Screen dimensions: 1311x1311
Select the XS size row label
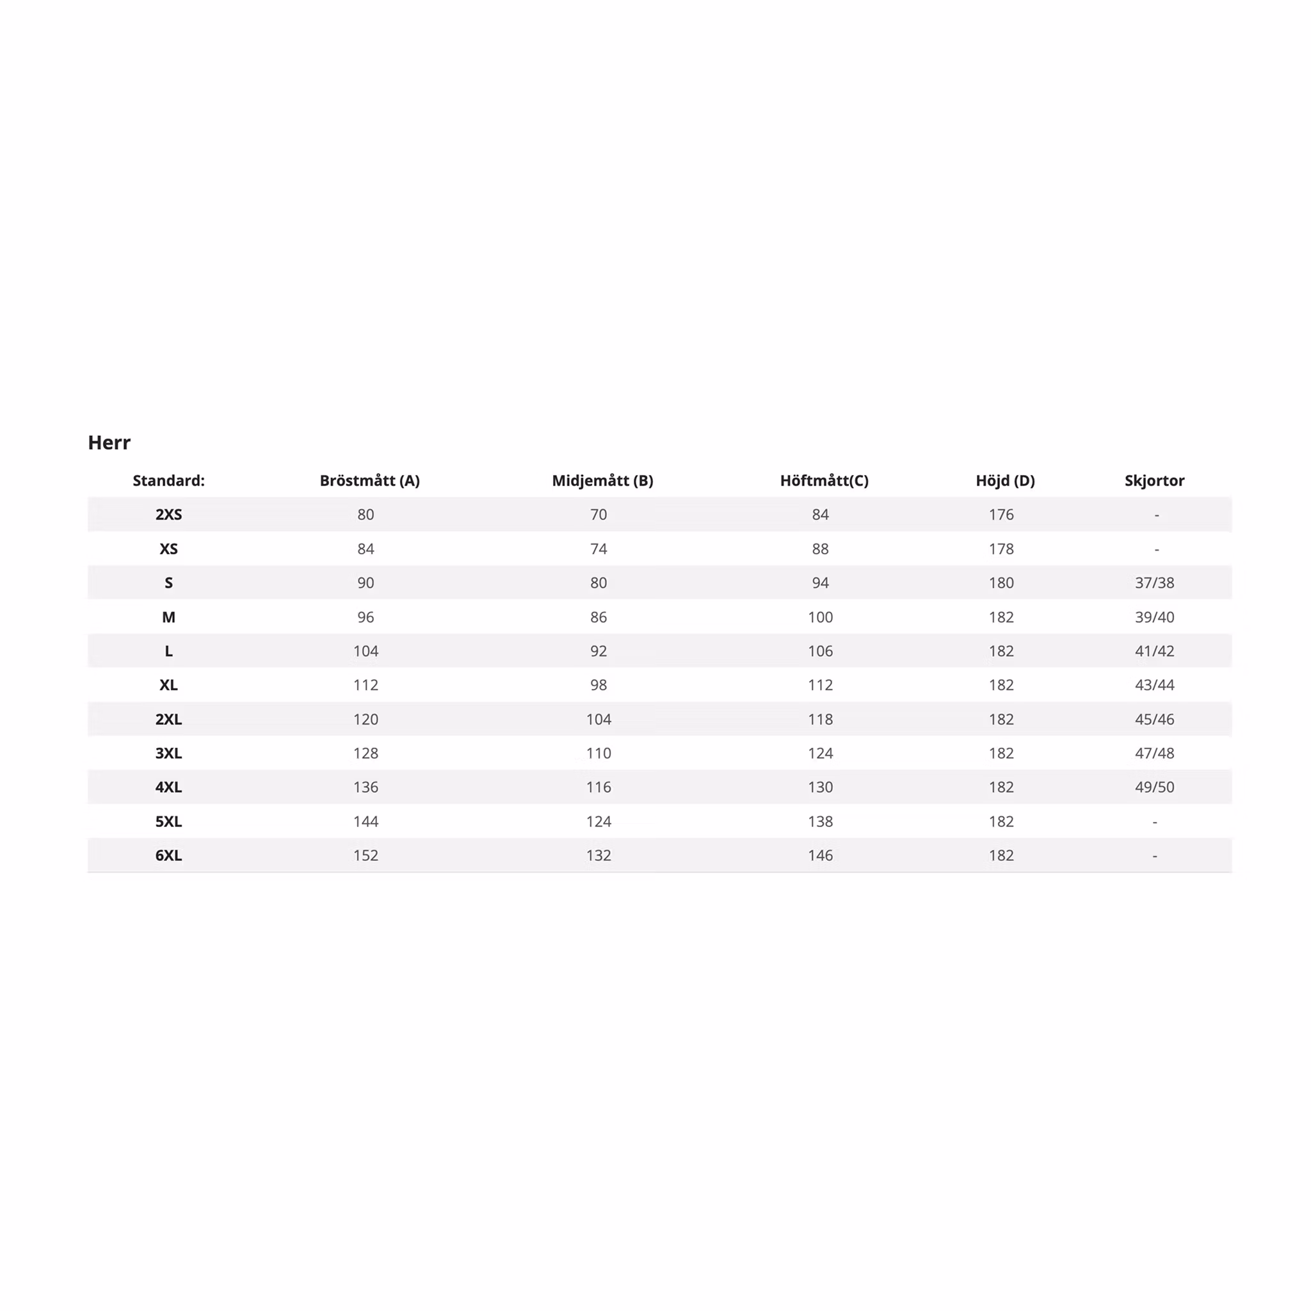[168, 549]
